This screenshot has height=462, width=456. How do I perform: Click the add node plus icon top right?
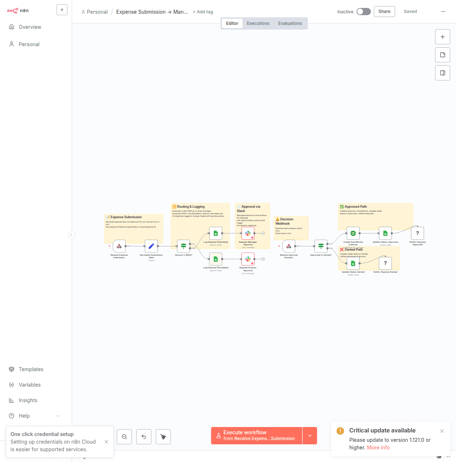[x=443, y=37]
